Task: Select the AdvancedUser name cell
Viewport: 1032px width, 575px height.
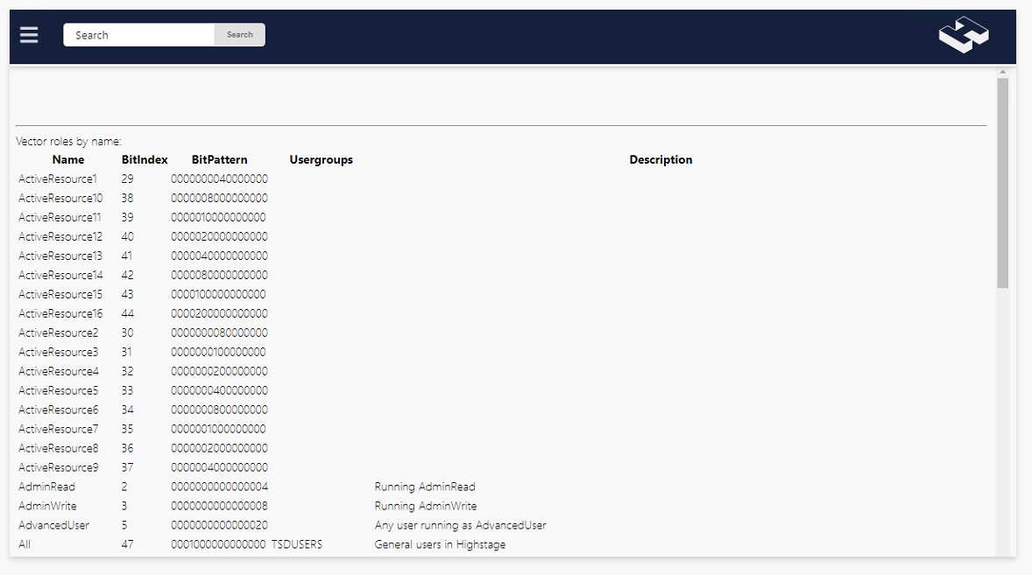Action: [x=54, y=525]
